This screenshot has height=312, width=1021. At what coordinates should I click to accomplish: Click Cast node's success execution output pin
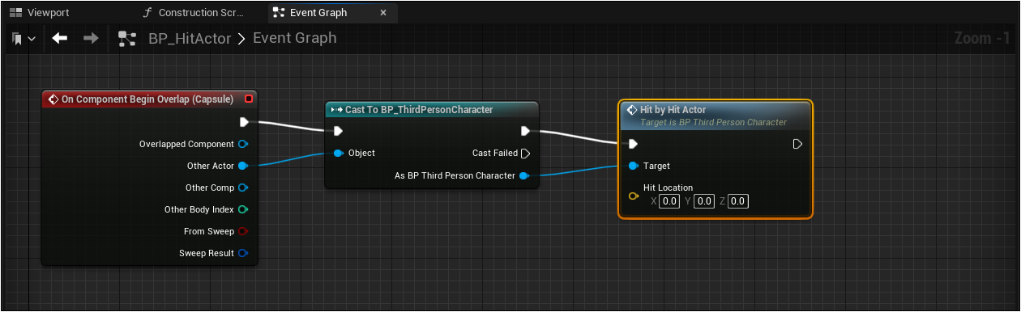coord(525,131)
